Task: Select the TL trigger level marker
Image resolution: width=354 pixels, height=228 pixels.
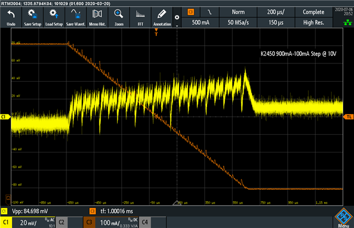Action: coord(348,117)
